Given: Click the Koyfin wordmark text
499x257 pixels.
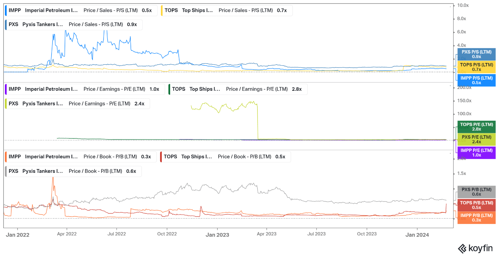Looking at the screenshot, I should pyautogui.click(x=481, y=248).
